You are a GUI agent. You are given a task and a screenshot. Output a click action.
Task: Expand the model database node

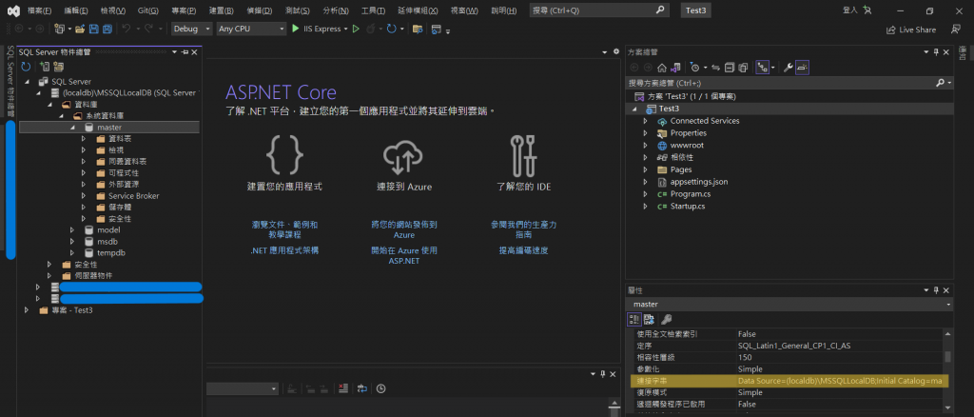(x=72, y=230)
